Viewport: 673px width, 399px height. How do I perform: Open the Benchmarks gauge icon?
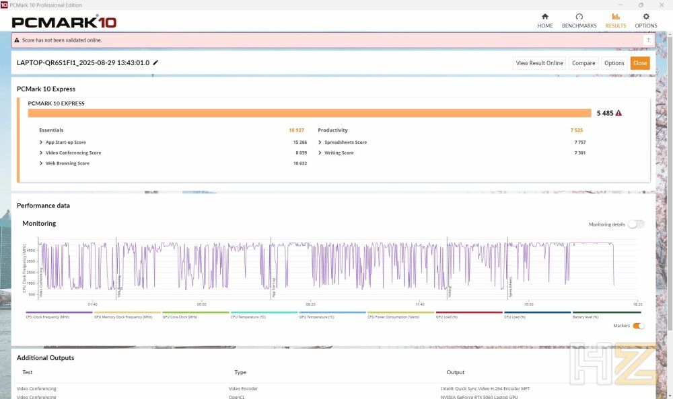pyautogui.click(x=579, y=17)
